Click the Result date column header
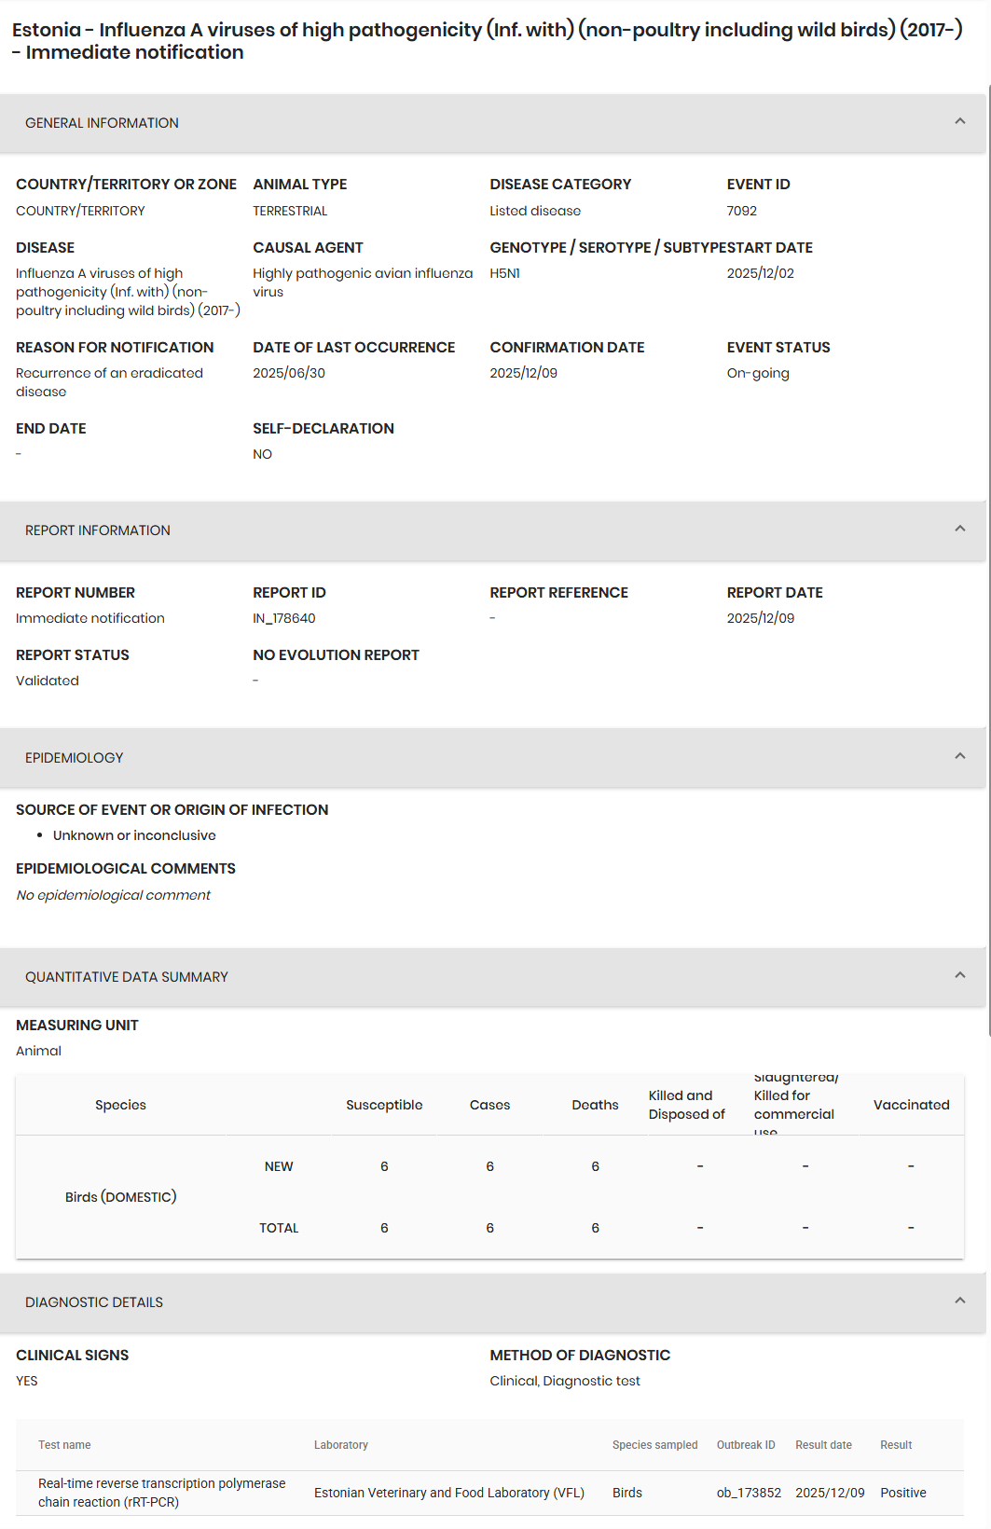 click(x=823, y=1445)
